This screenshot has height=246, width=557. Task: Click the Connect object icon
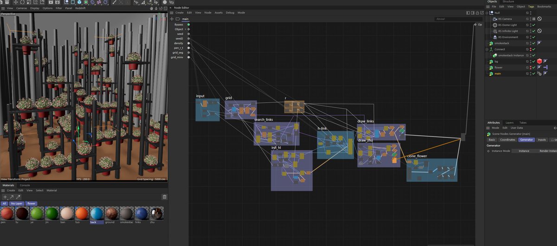point(491,49)
